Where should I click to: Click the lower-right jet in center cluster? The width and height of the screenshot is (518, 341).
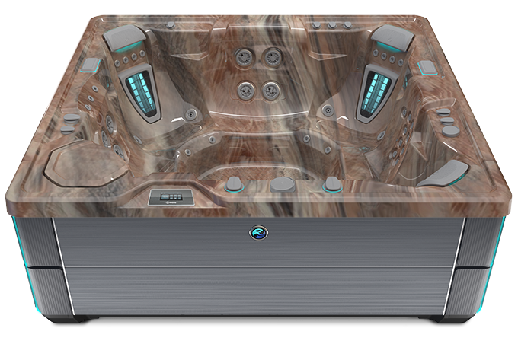[x=270, y=90]
